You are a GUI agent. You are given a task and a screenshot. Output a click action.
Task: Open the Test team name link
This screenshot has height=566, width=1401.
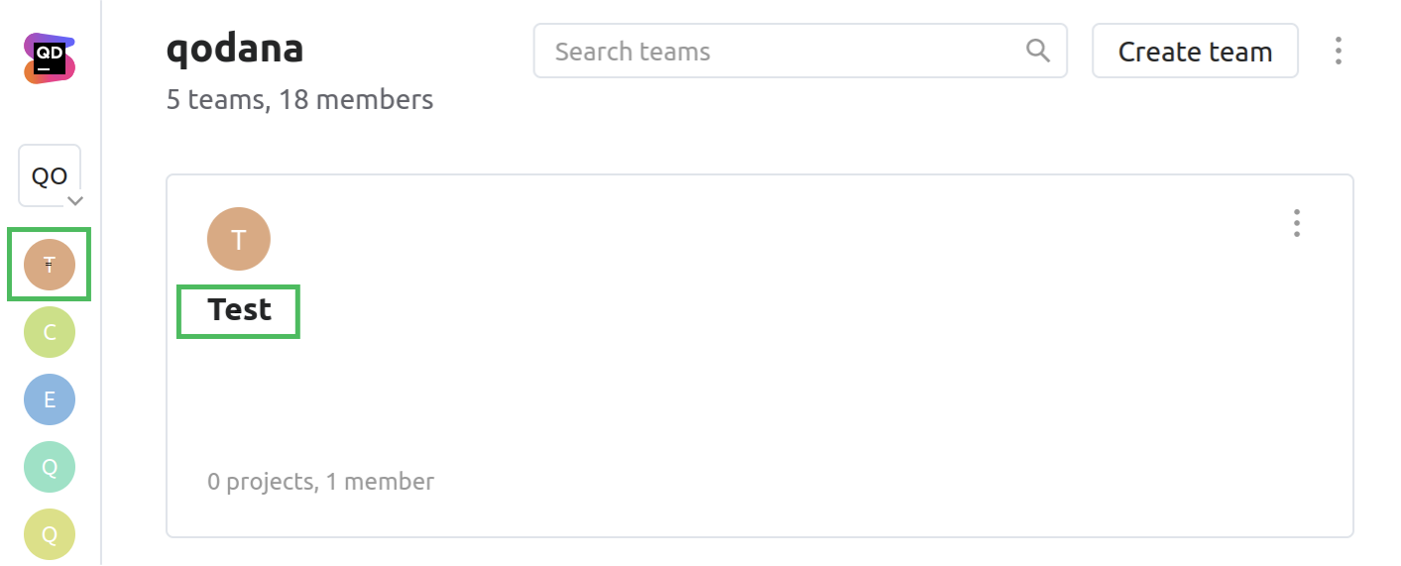pos(239,310)
